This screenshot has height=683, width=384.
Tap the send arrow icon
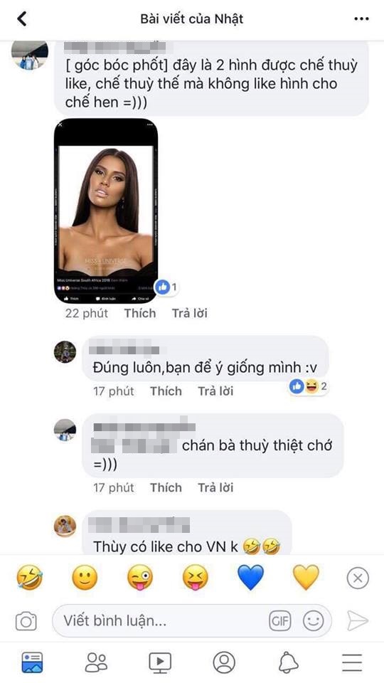coord(358,620)
